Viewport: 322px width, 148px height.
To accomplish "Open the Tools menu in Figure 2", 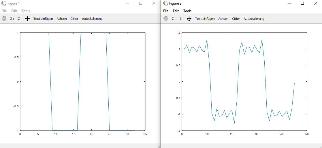I will [x=187, y=11].
